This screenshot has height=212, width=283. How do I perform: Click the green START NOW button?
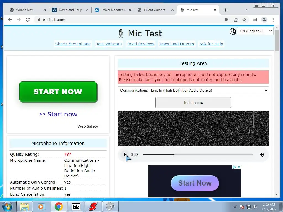(58, 92)
